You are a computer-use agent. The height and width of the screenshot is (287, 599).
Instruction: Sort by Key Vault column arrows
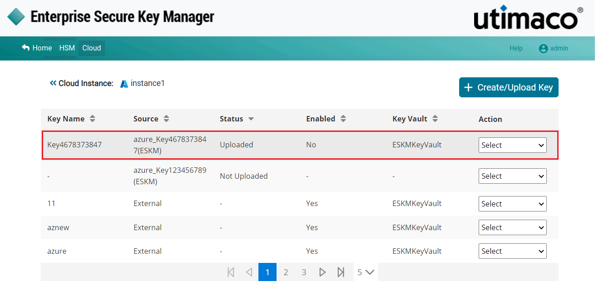pos(435,119)
